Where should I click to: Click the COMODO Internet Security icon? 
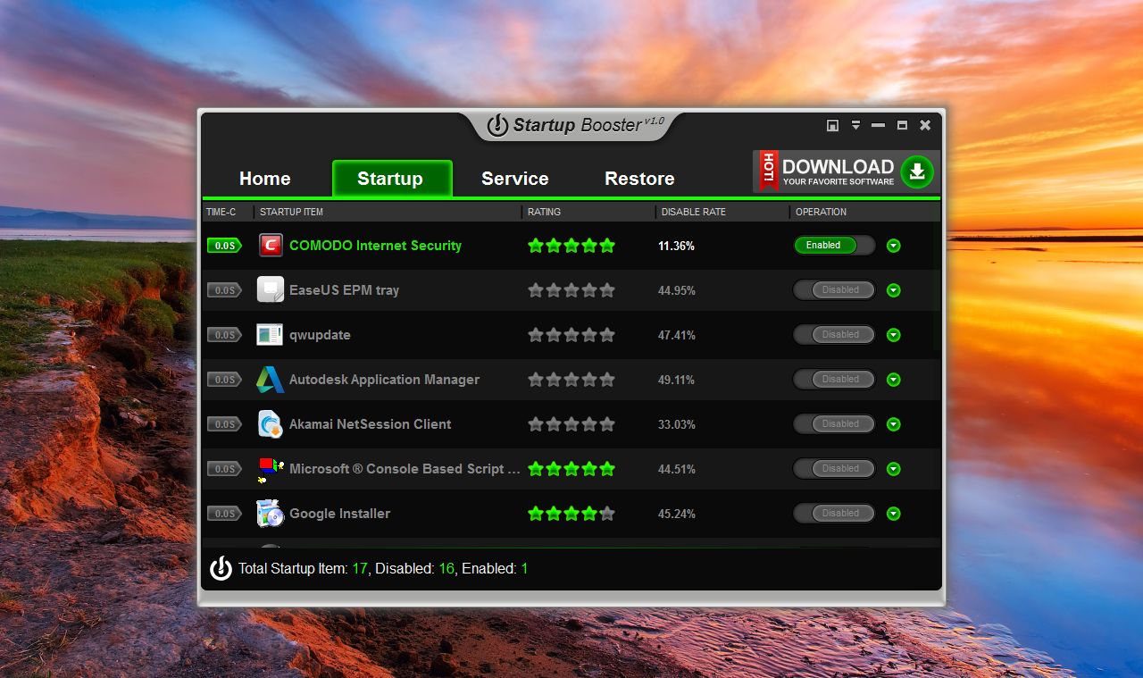271,245
